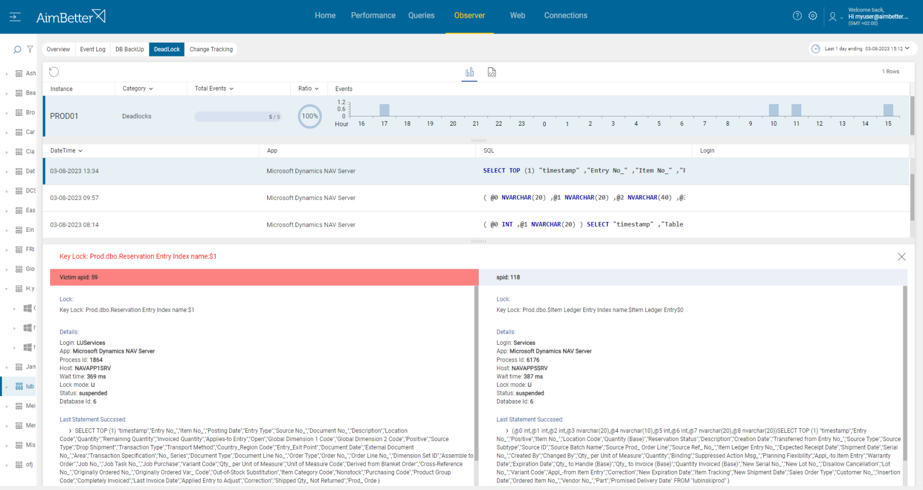923x490 pixels.
Task: Click the refresh icon above the Instance column
Action: [x=54, y=72]
